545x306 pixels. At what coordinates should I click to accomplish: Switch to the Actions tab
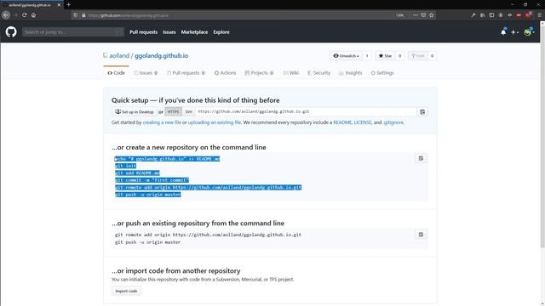pos(225,73)
